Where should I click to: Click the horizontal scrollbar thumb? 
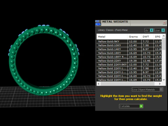128,84
